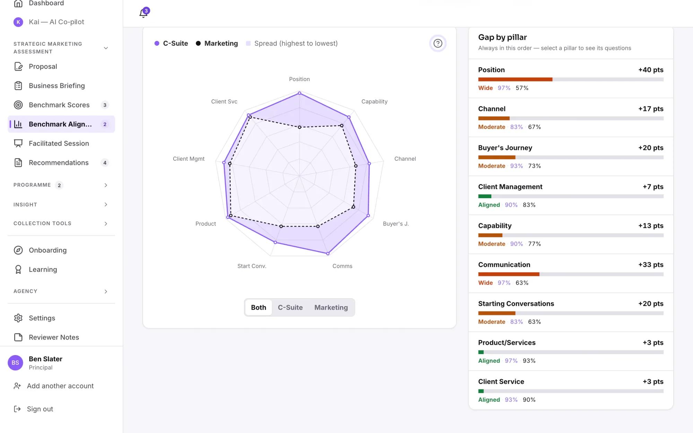
Task: Select the Product/Services pillar row
Action: (571, 351)
